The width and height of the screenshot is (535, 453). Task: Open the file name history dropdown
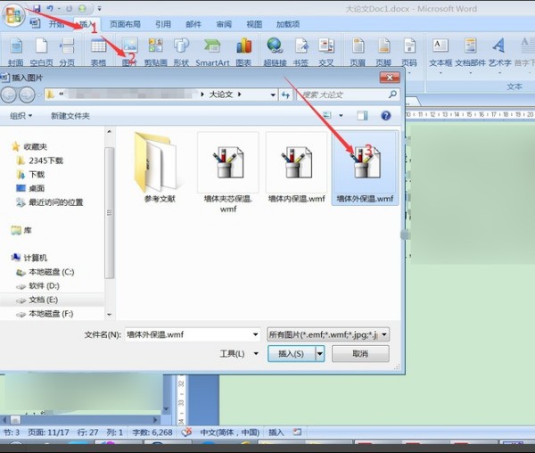[x=256, y=334]
